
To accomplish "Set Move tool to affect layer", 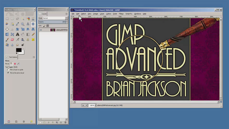I will point(11,64).
